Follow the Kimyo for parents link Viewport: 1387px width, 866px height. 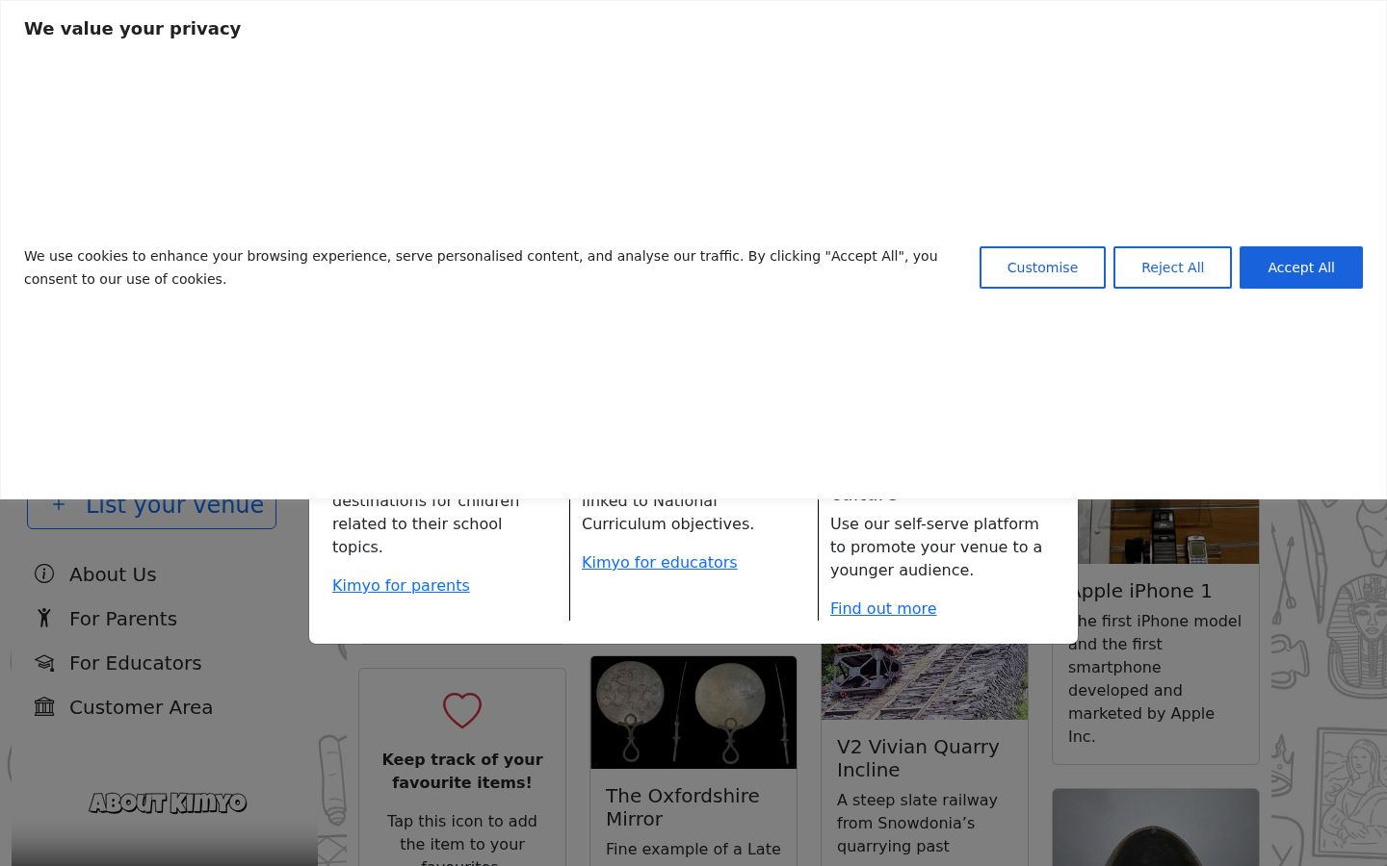click(401, 585)
